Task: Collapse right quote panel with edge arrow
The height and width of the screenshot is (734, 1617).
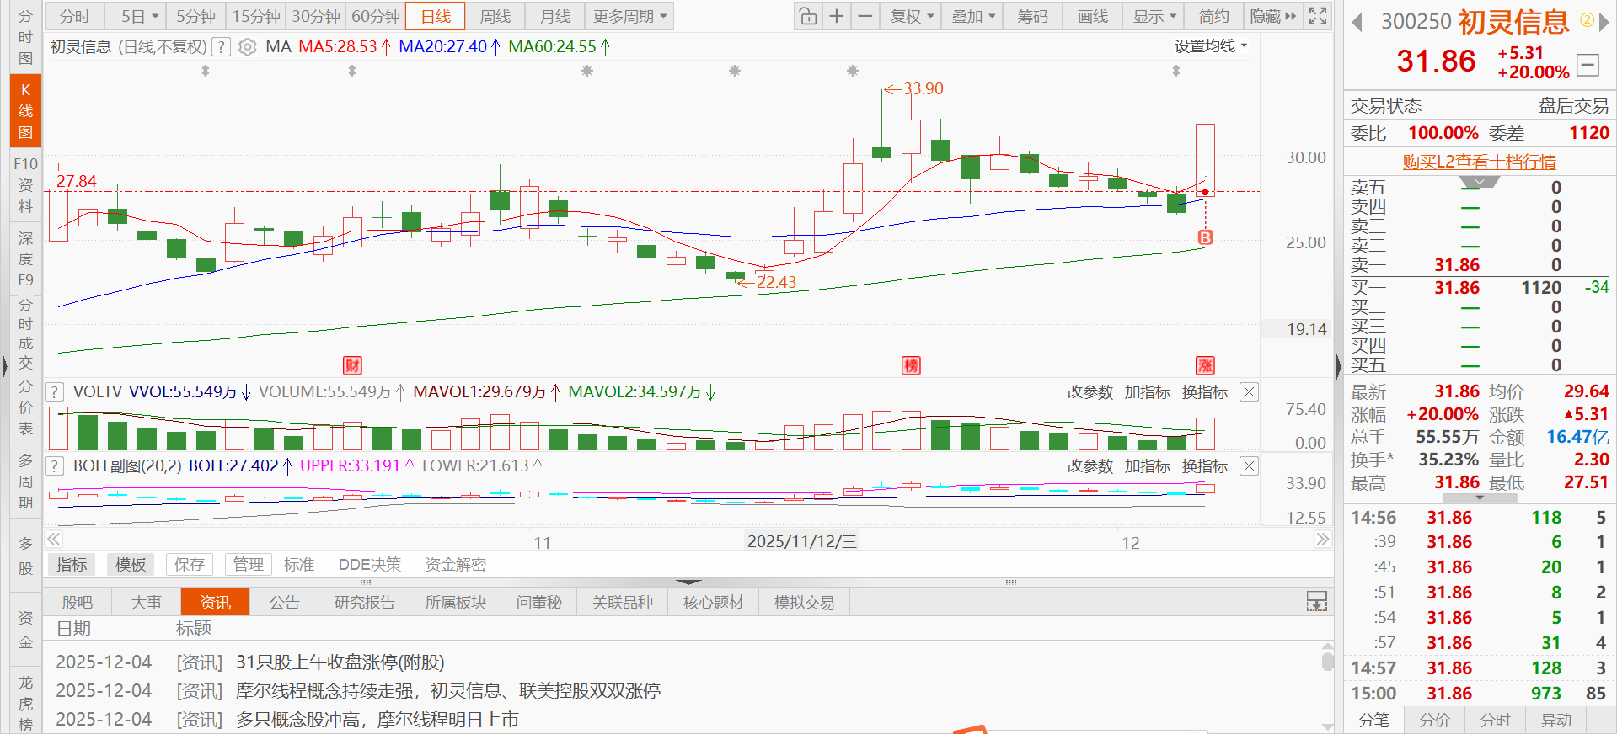Action: point(1338,365)
